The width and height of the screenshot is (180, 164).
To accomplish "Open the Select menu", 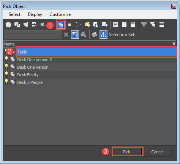I will pyautogui.click(x=14, y=14).
